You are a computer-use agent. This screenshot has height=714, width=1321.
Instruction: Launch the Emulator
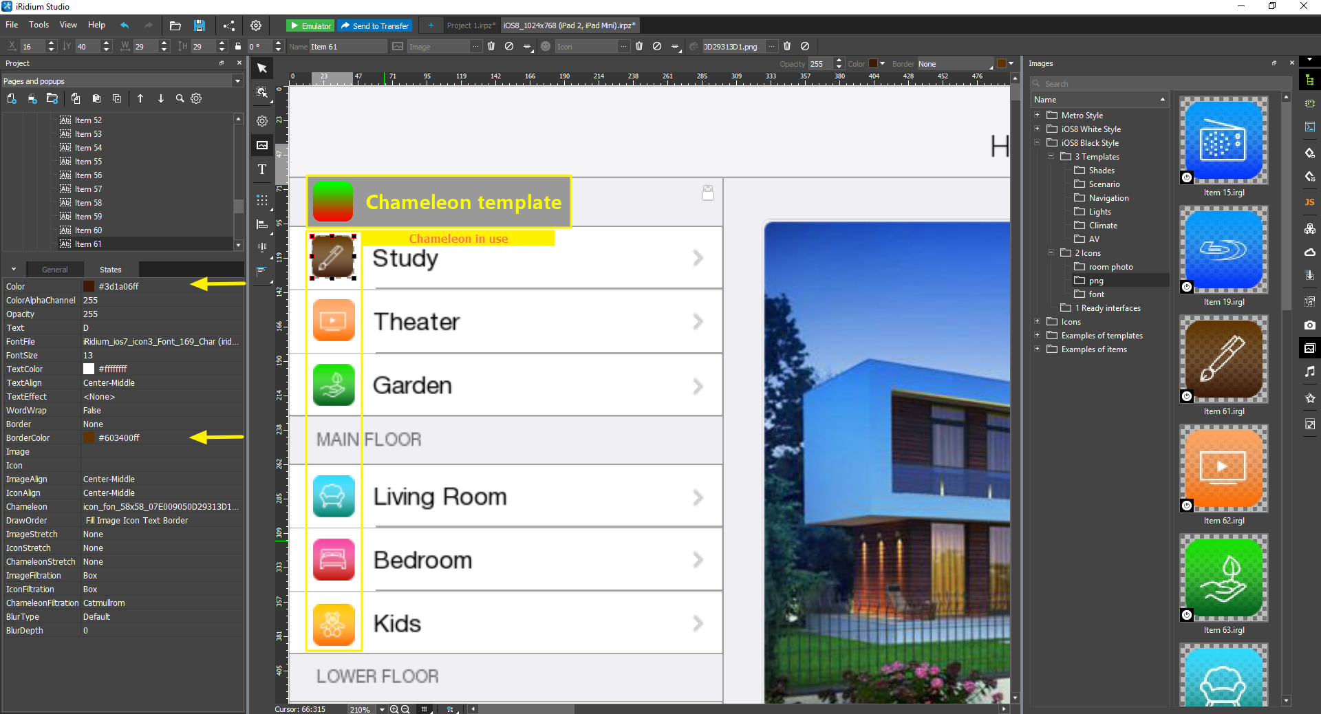[310, 25]
